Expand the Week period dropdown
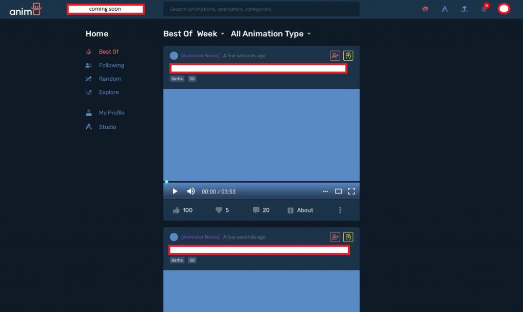The width and height of the screenshot is (523, 312). coord(210,34)
